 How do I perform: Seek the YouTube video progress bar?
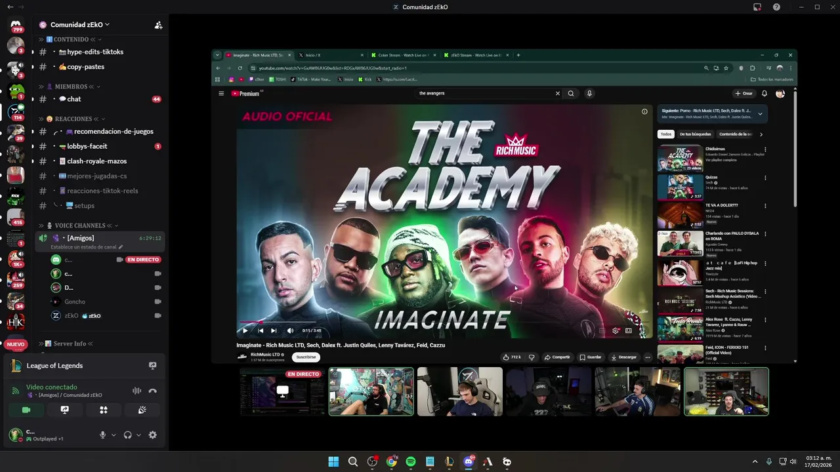tap(444, 323)
